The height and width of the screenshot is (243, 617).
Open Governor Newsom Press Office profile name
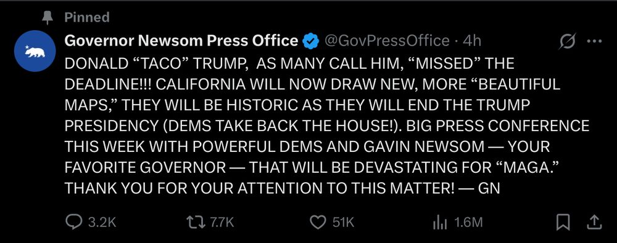point(181,41)
